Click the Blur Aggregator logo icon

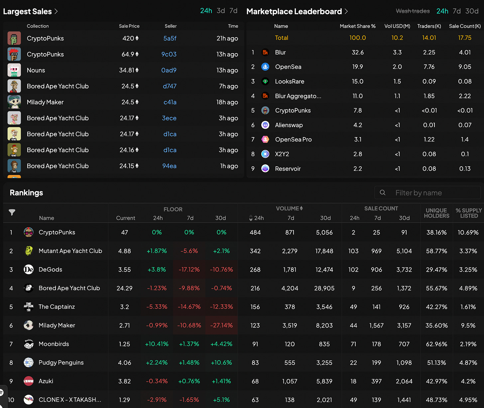(x=265, y=96)
